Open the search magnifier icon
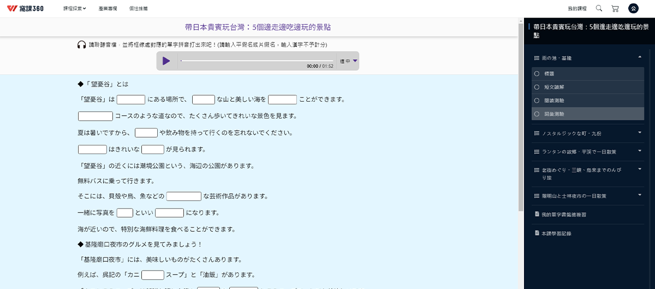This screenshot has height=289, width=655. click(599, 8)
